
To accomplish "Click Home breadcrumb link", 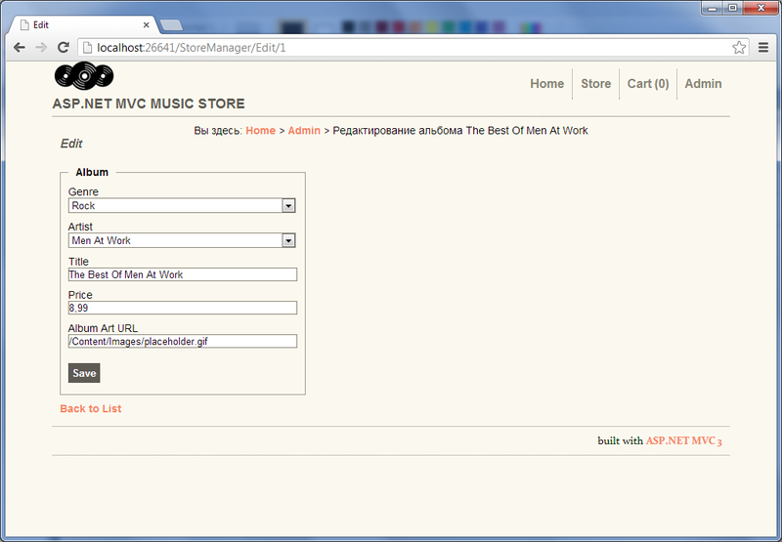I will coord(260,131).
